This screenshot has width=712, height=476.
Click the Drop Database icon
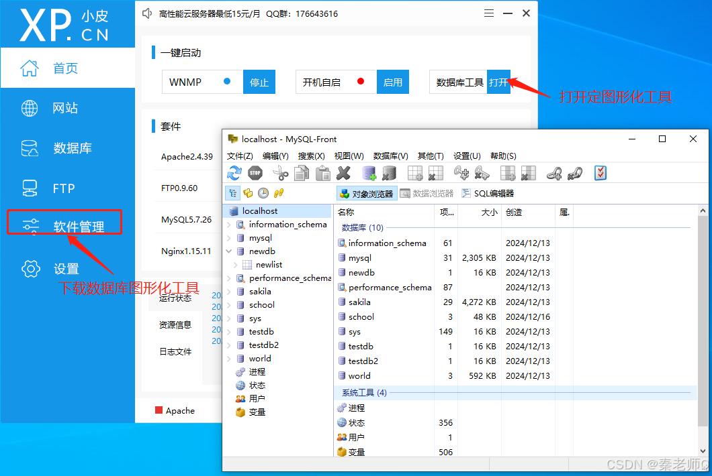(389, 173)
